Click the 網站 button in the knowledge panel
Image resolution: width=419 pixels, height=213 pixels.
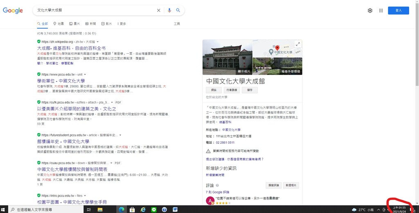(x=214, y=90)
